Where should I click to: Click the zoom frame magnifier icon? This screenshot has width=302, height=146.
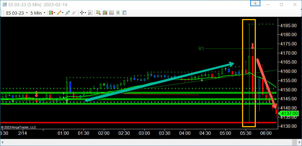point(90,13)
